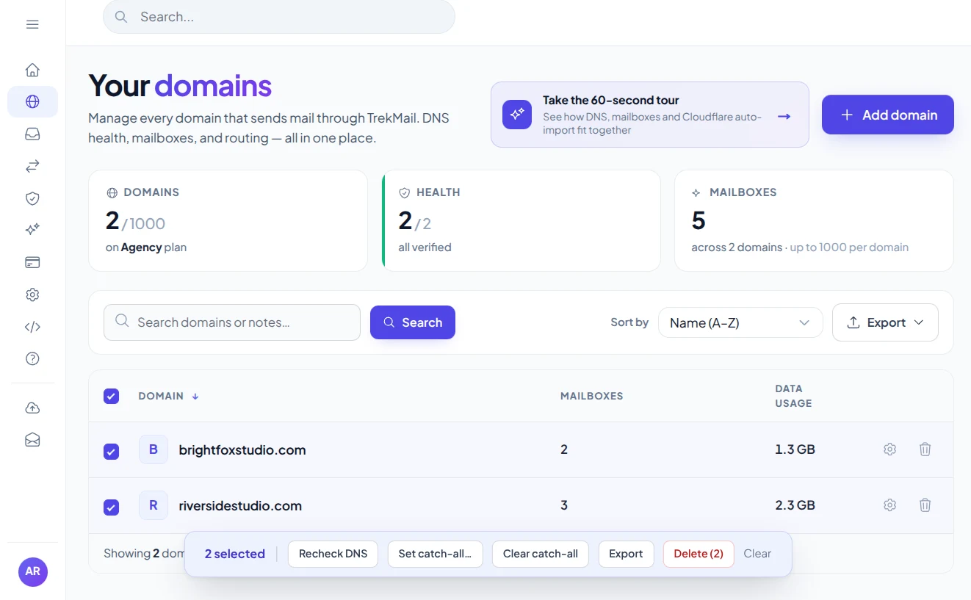Click Recheck DNS in bulk bar

pos(333,554)
